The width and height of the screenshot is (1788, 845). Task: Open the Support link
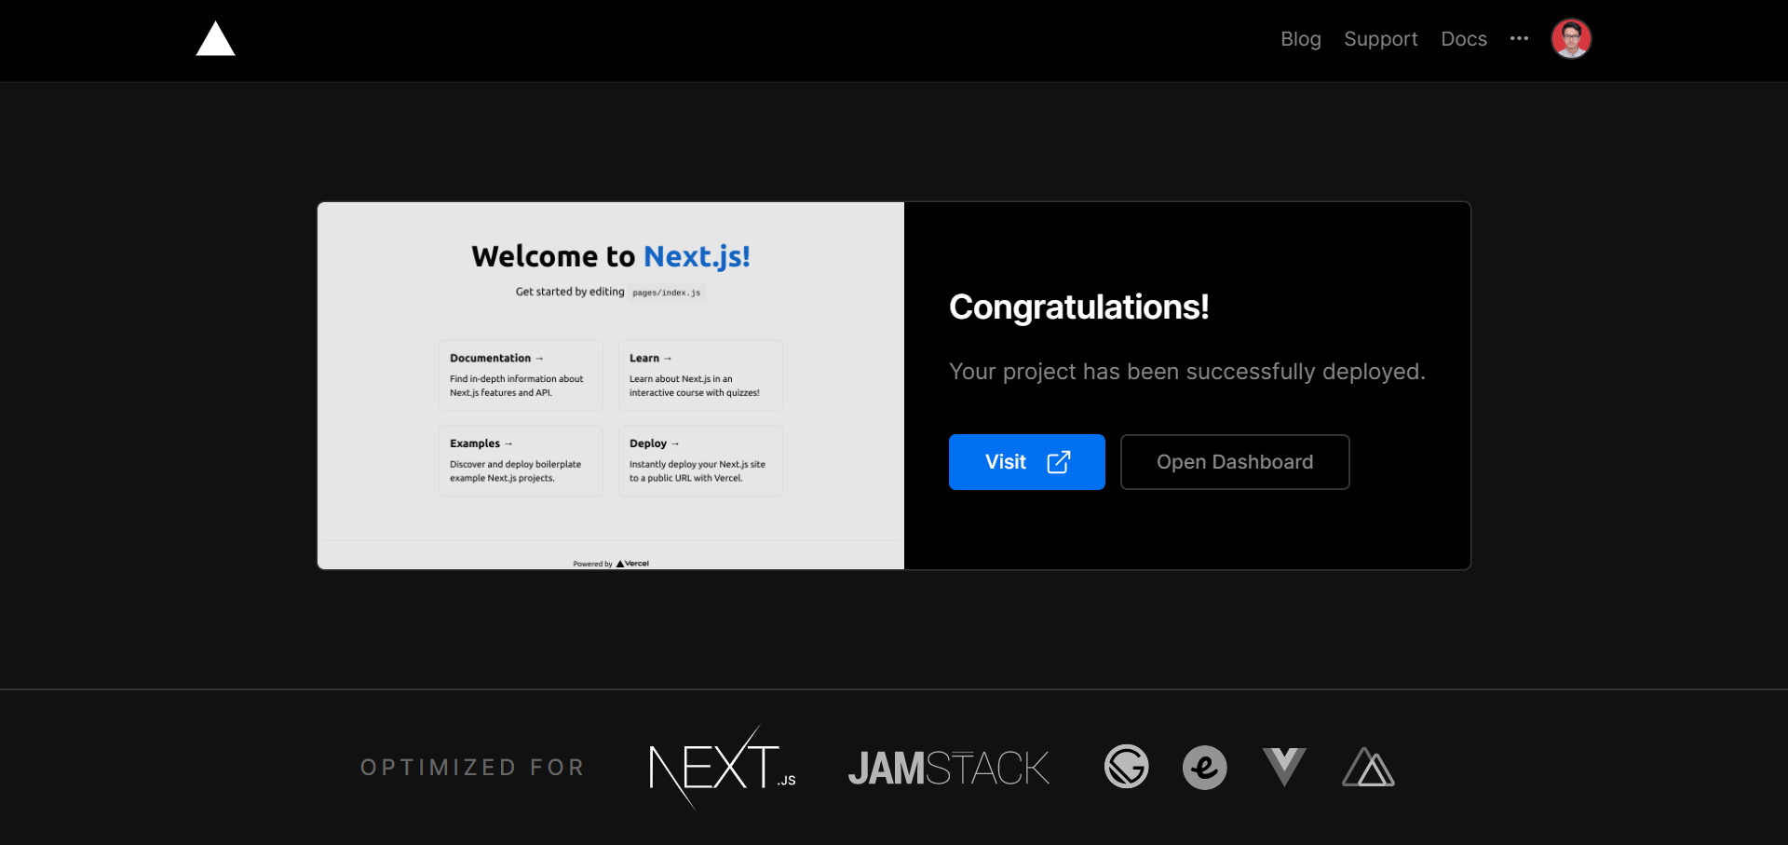tap(1381, 39)
